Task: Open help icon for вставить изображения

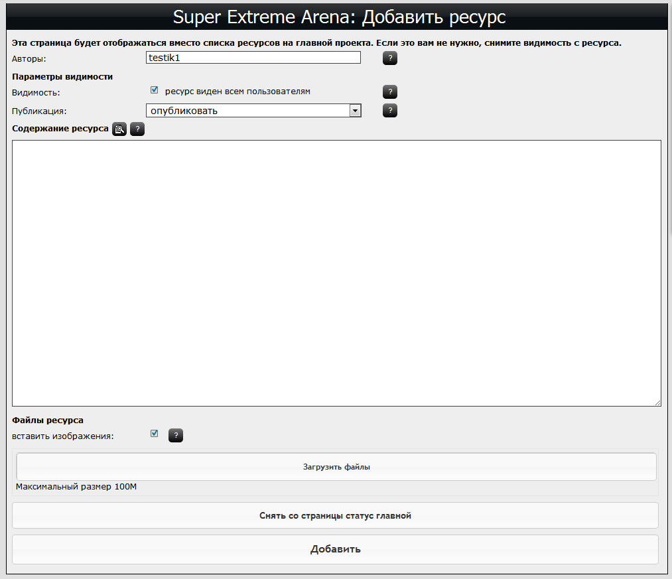Action: tap(176, 436)
